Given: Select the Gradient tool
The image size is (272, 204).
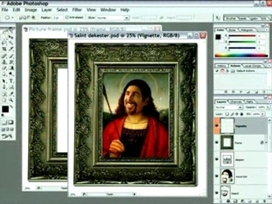Looking at the screenshot, I should coord(11,68).
